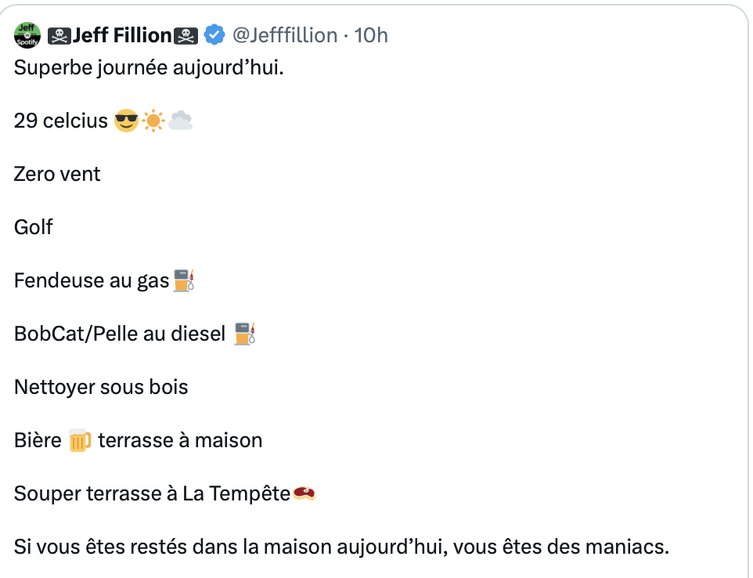
Task: Click the text Superbe journée aujourd'hui
Action: coord(149,67)
